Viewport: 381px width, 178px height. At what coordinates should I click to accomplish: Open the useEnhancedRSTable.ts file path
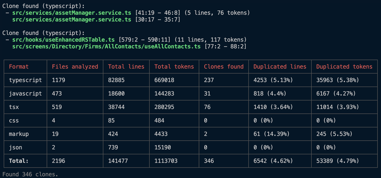(63, 40)
